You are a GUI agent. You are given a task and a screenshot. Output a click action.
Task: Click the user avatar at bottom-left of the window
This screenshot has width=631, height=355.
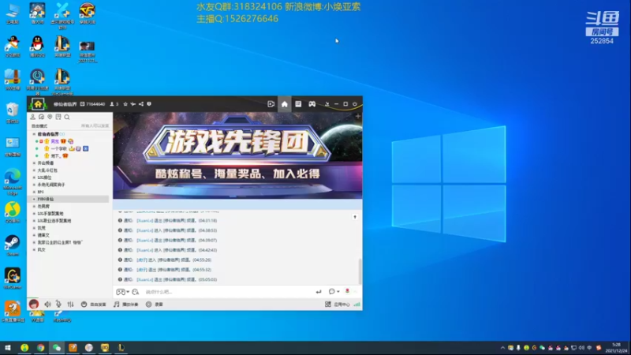pyautogui.click(x=33, y=304)
